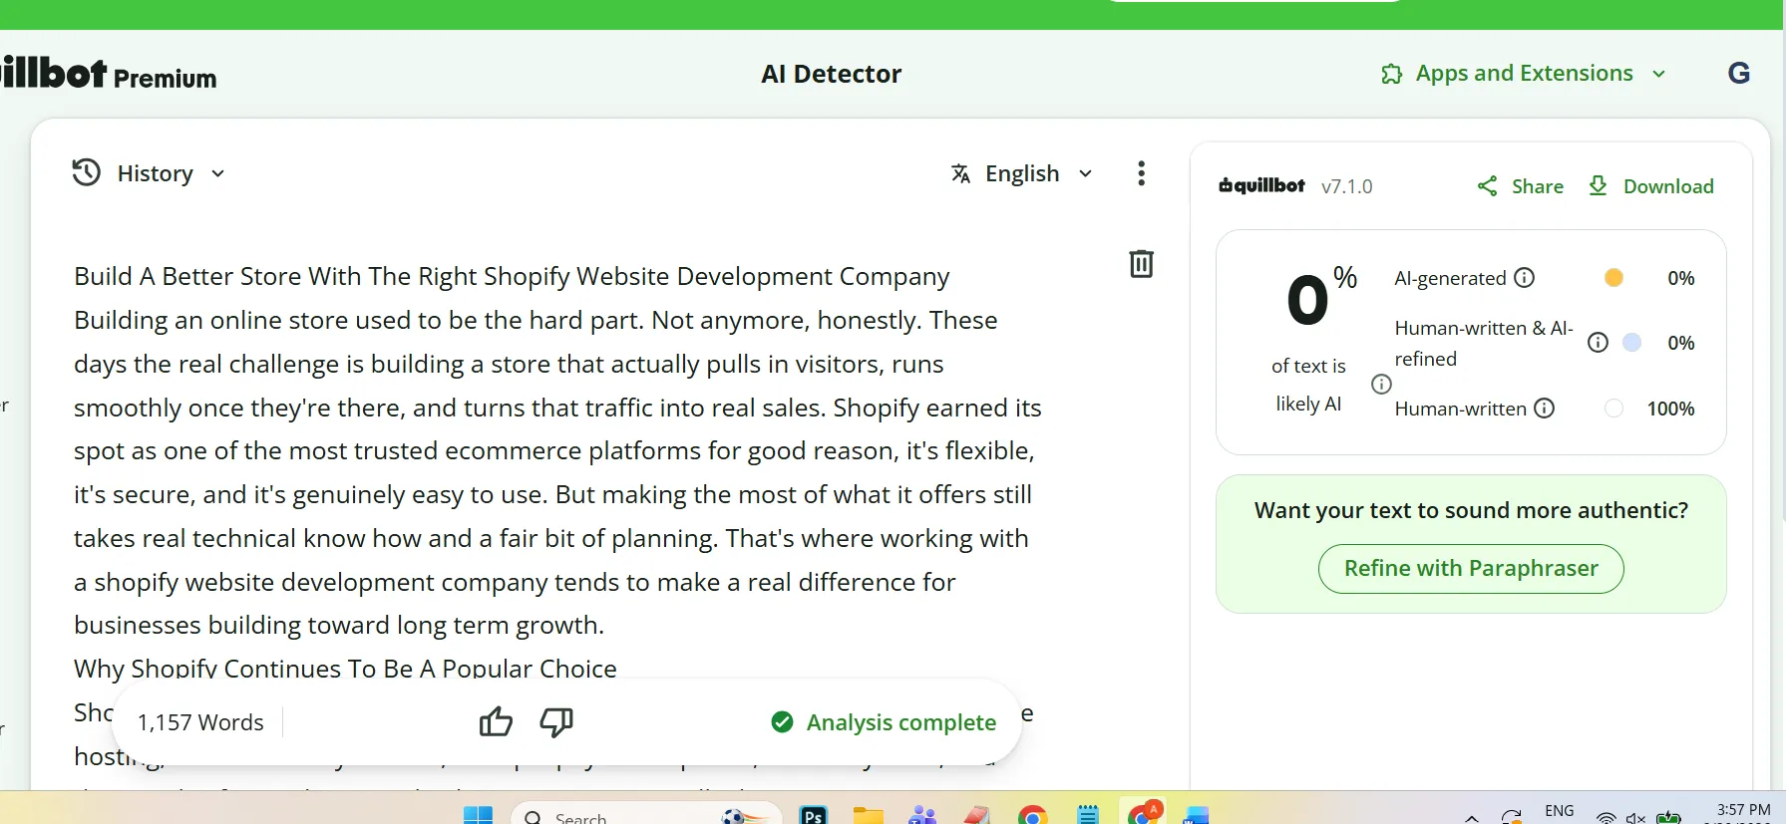1786x824 pixels.
Task: Expand the Apps and Extensions chevron
Action: click(1658, 74)
